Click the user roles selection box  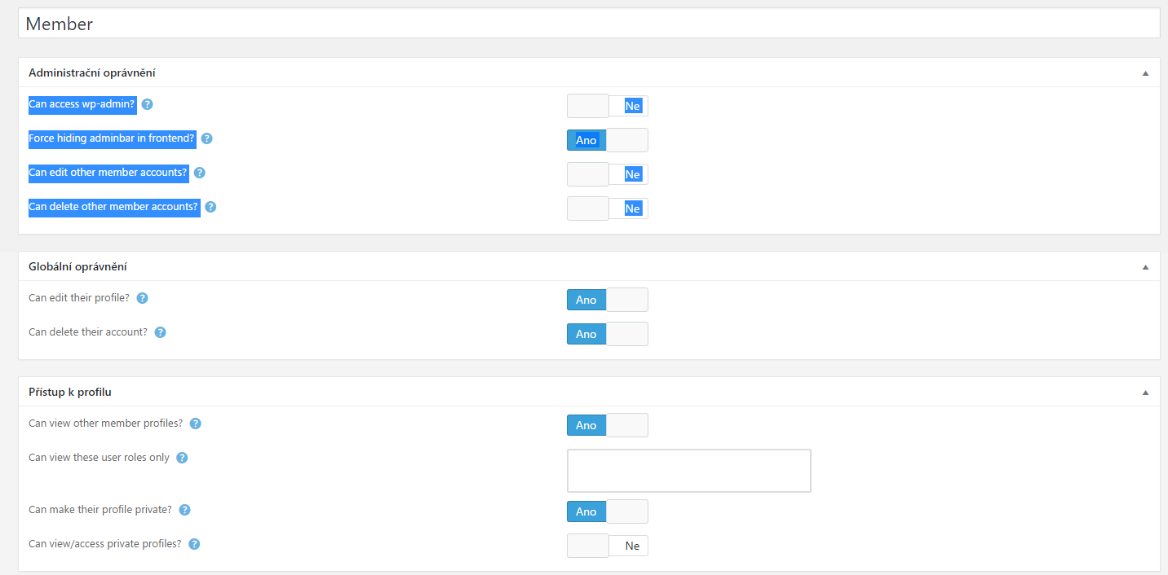[688, 471]
